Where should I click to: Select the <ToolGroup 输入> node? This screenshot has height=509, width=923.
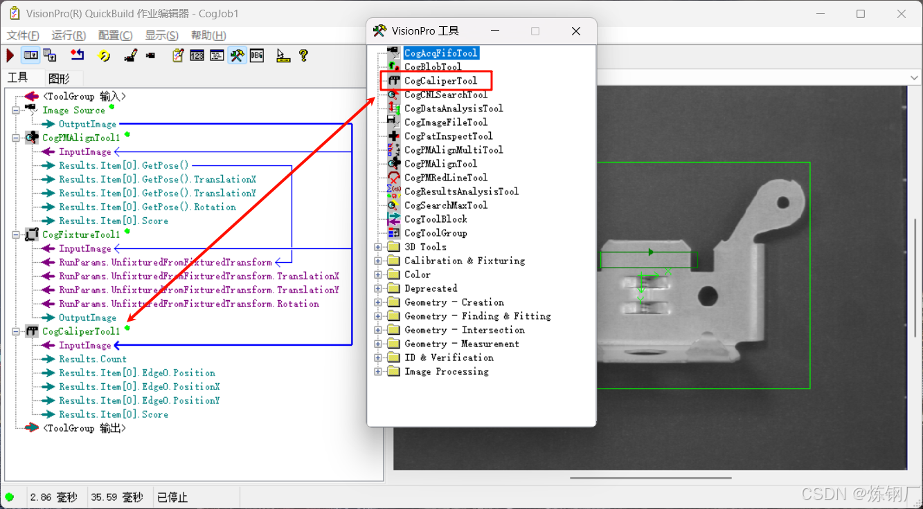coord(84,96)
